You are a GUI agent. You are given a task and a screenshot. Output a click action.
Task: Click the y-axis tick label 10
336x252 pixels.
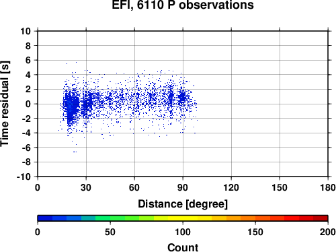coord(26,31)
